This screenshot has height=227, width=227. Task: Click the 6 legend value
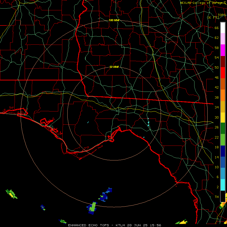[x=217, y=177]
